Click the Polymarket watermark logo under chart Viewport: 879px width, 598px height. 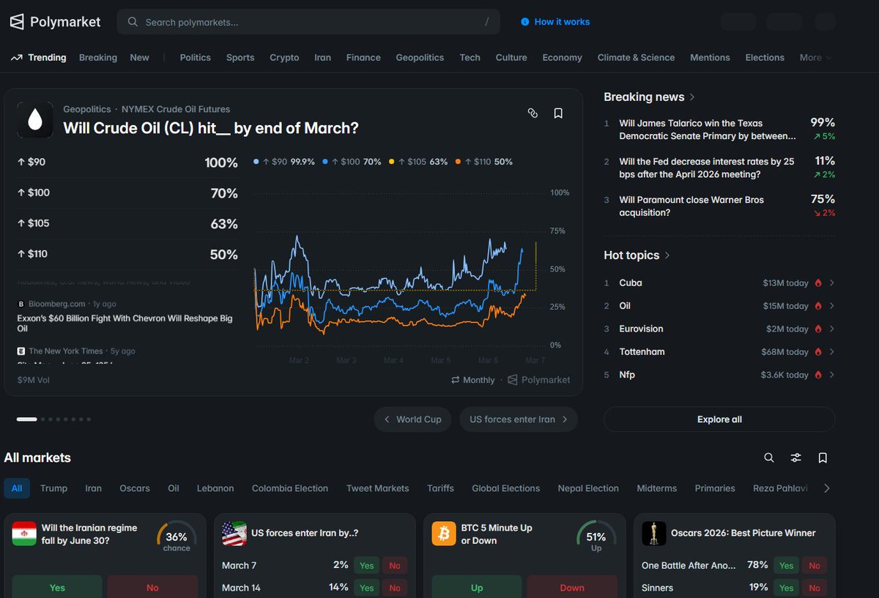539,380
